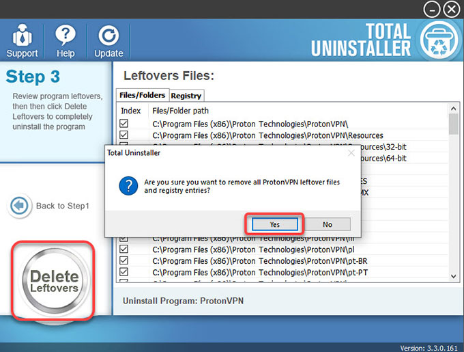464x352 pixels.
Task: Toggle the ProtonVPN\pt-BR folder checkbox
Action: (124, 260)
